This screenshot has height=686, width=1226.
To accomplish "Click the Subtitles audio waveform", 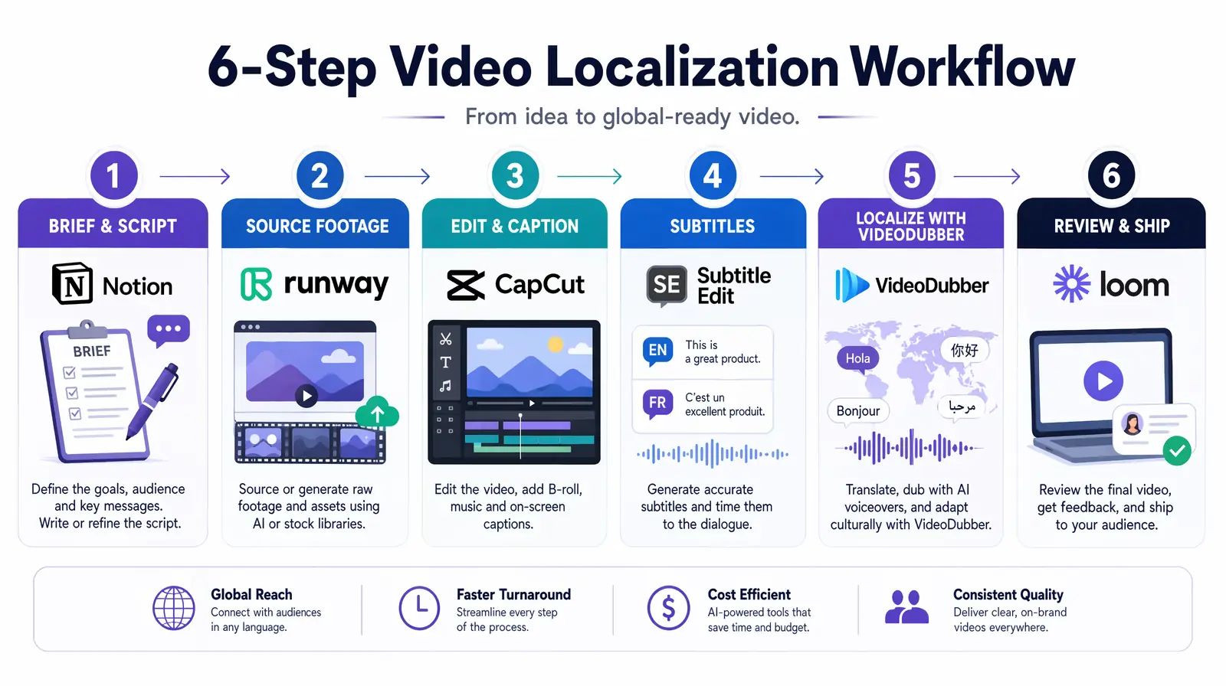I will 713,454.
